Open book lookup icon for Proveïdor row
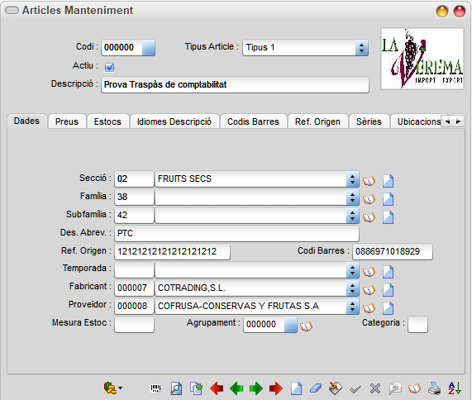 369,308
